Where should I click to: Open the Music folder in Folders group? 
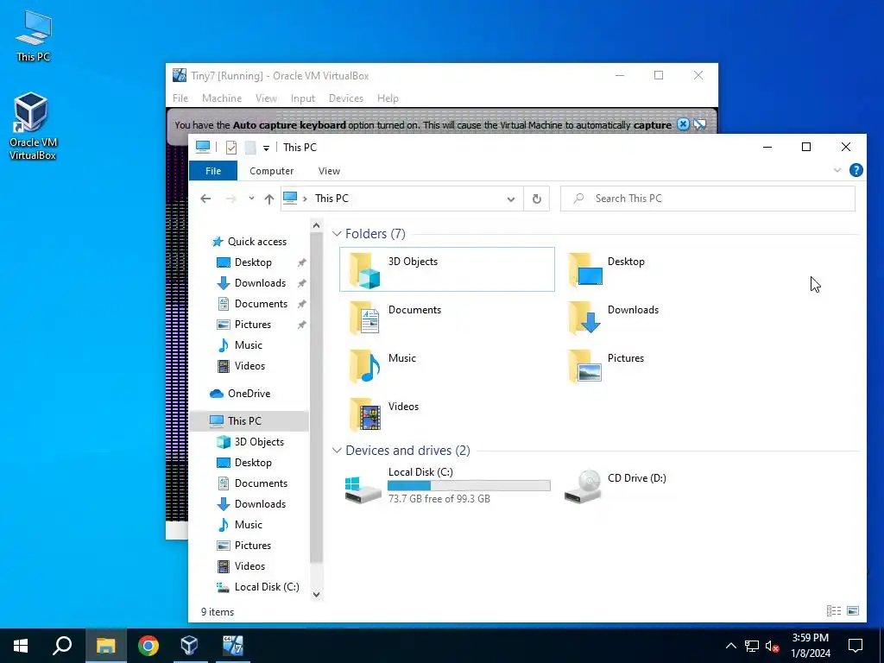point(365,366)
